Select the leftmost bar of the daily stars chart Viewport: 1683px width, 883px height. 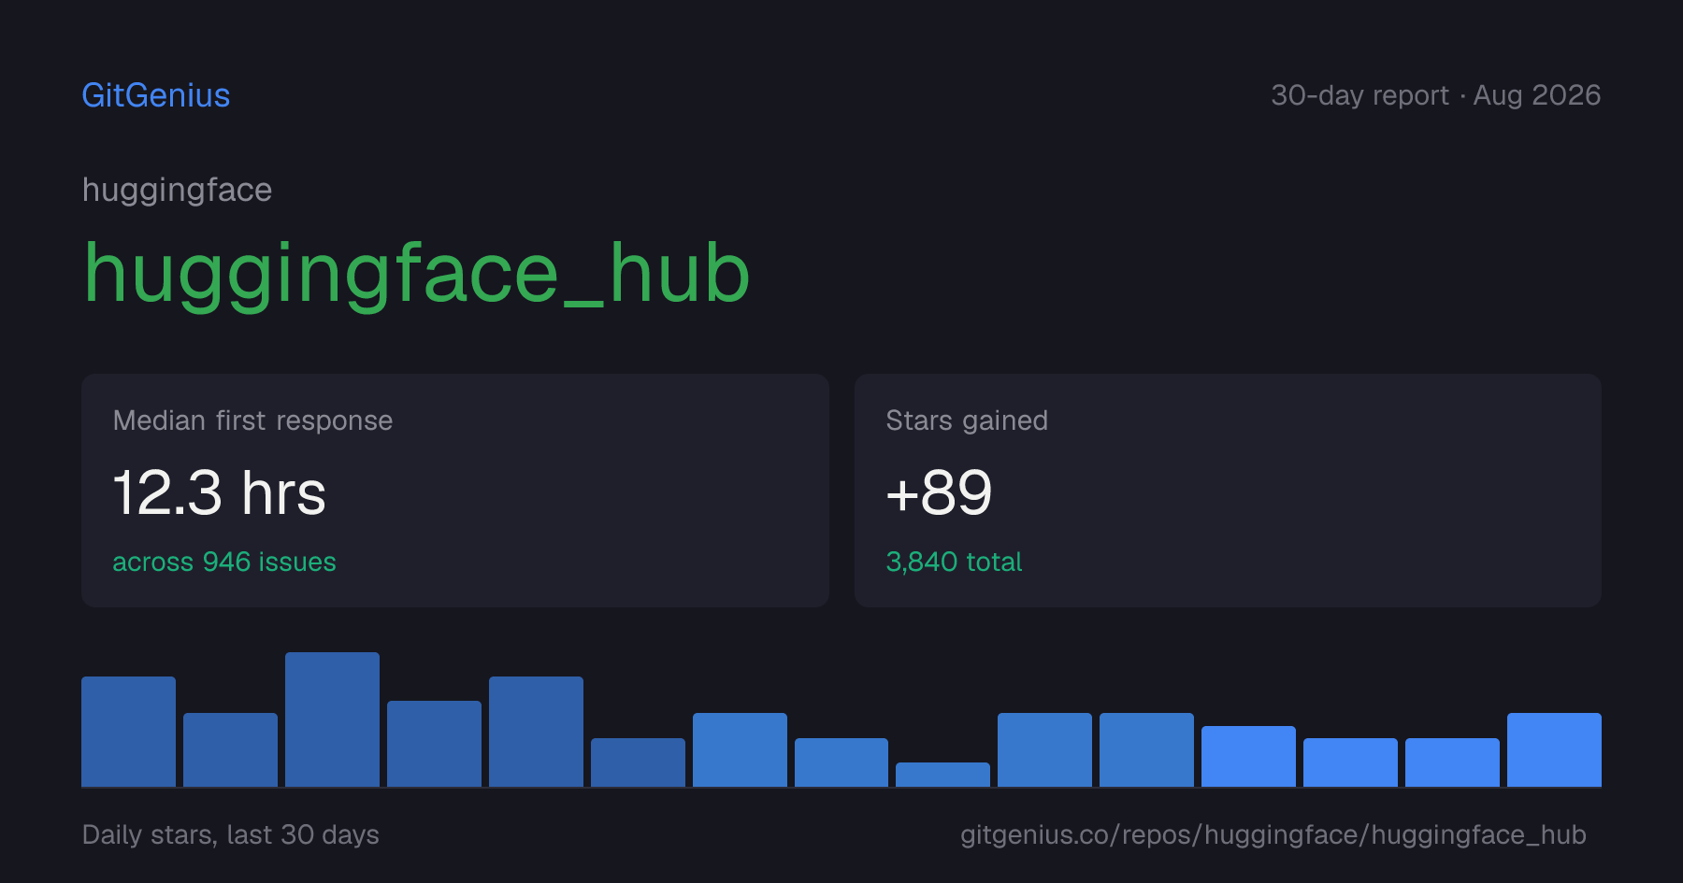[x=128, y=732]
